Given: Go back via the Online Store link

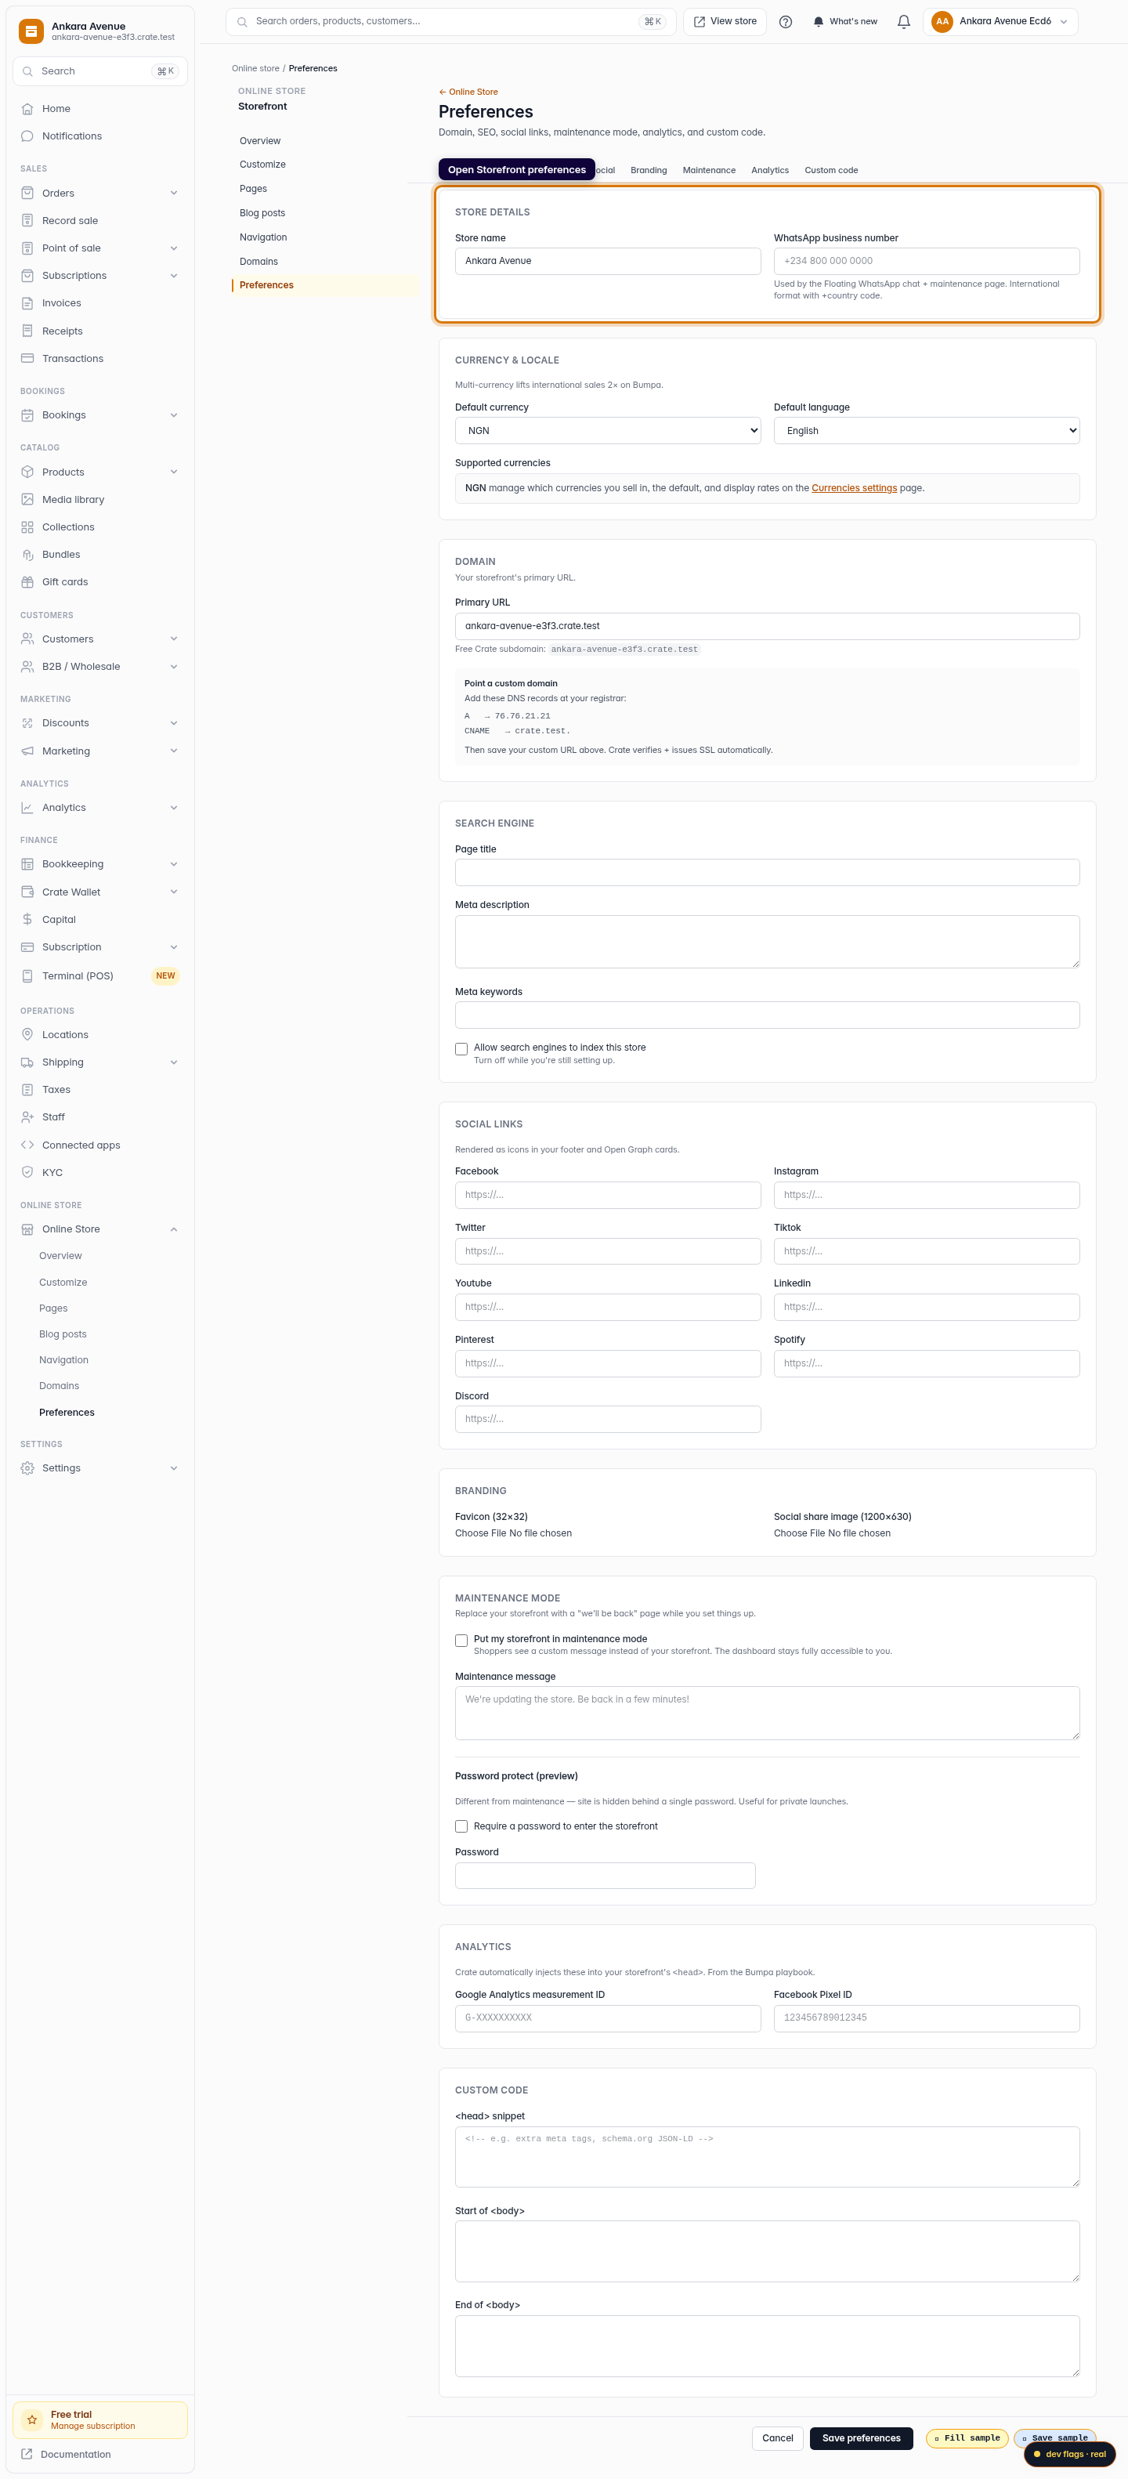Looking at the screenshot, I should coord(468,92).
